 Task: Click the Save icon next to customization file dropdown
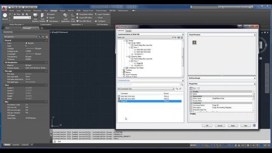178,37
